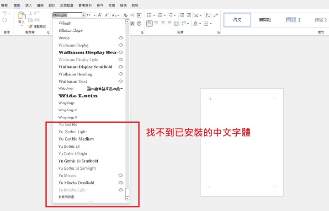Select the Format Painter (複製格式) brush
The image size is (329, 211).
pos(31,27)
